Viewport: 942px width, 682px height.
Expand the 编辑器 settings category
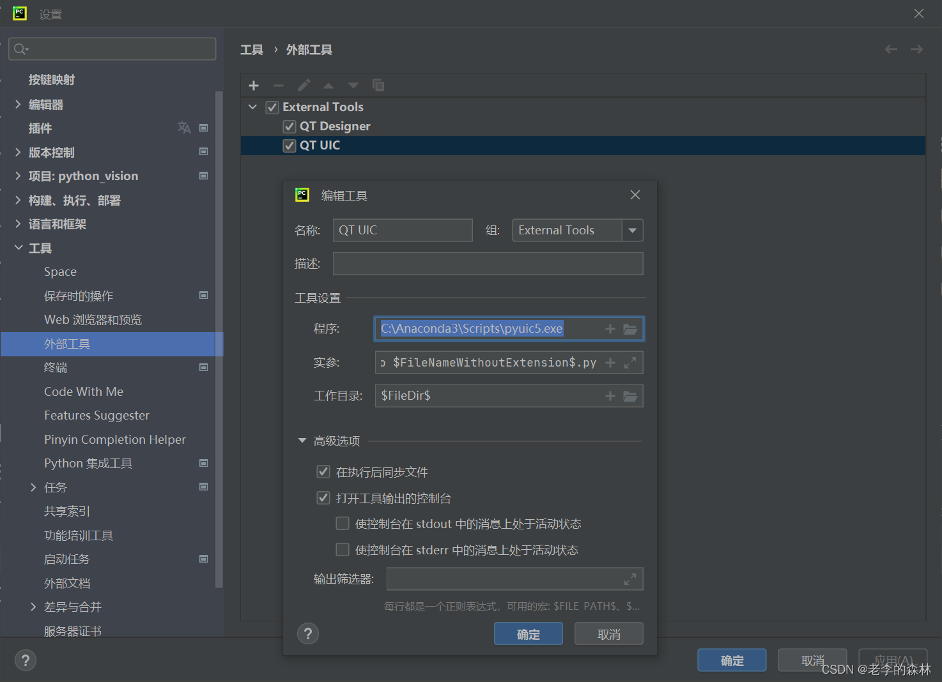tap(18, 104)
